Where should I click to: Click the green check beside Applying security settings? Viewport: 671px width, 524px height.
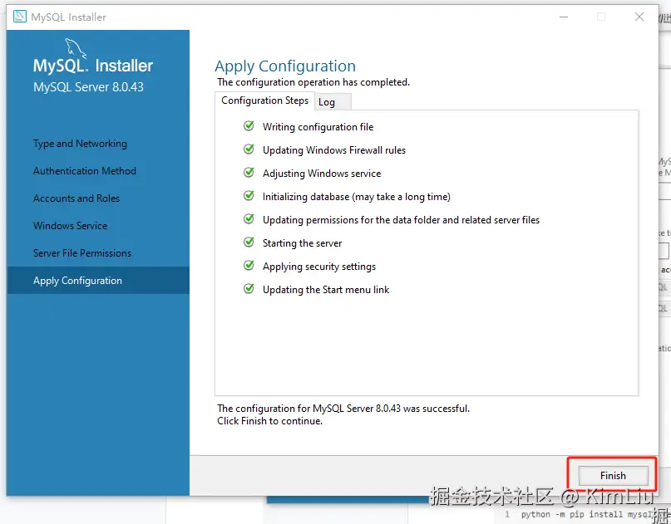(x=249, y=266)
